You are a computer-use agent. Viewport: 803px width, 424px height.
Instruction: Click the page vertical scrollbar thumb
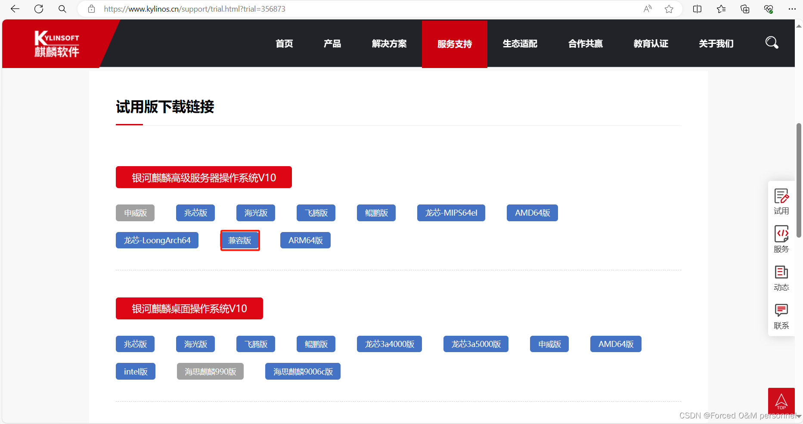click(799, 180)
